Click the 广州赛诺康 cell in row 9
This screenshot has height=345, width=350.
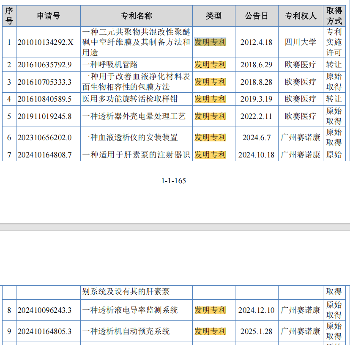301,331
